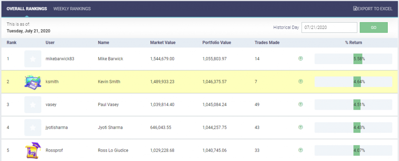Click the green up arrow for Mike Barwick
The width and height of the screenshot is (399, 161).
tap(300, 59)
